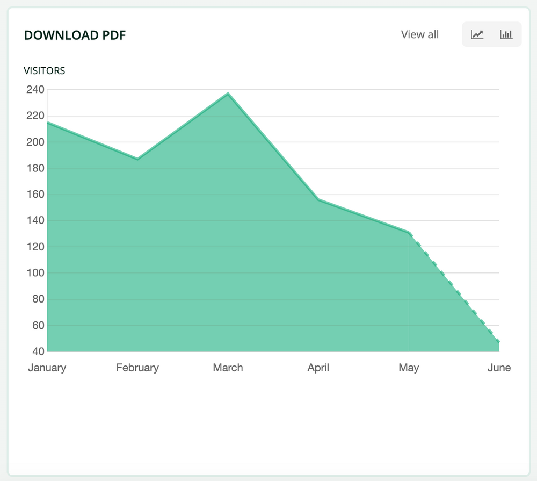Viewport: 537px width, 481px height.
Task: Click the May data point marker
Action: click(x=409, y=232)
